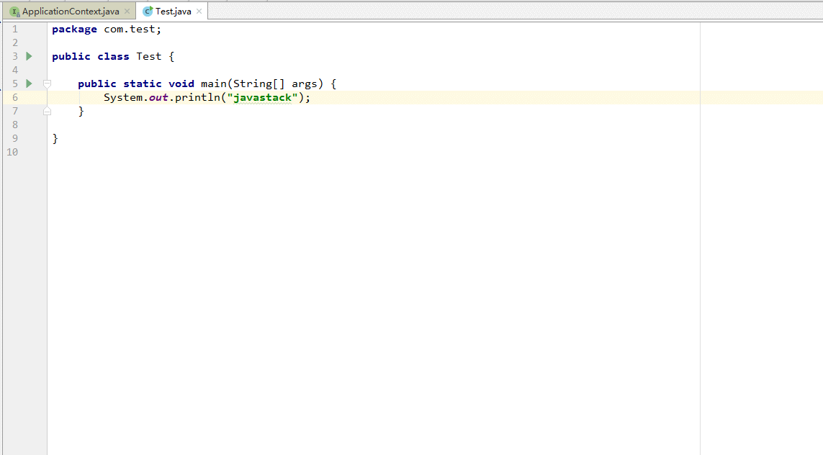Viewport: 823px width, 455px height.
Task: Click the class closing brace on line 9
Action: (x=55, y=138)
